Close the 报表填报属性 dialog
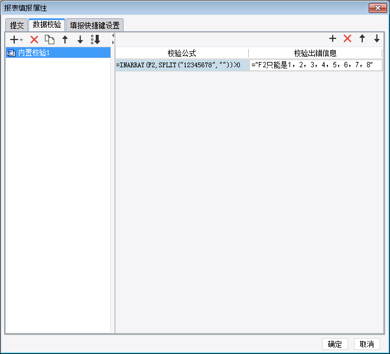This screenshot has width=390, height=354. click(x=378, y=8)
